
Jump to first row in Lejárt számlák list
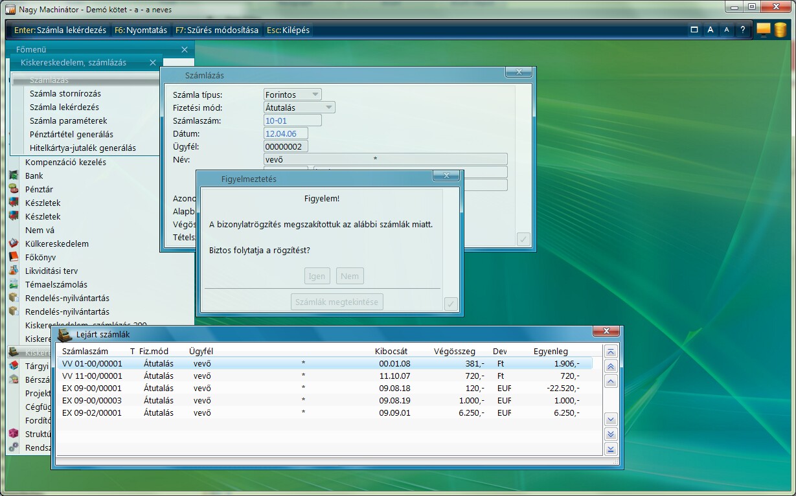coord(610,351)
